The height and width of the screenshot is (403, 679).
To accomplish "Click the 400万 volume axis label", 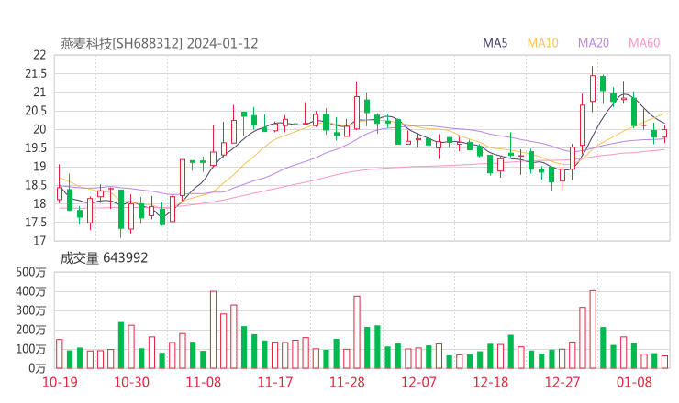I will point(31,291).
